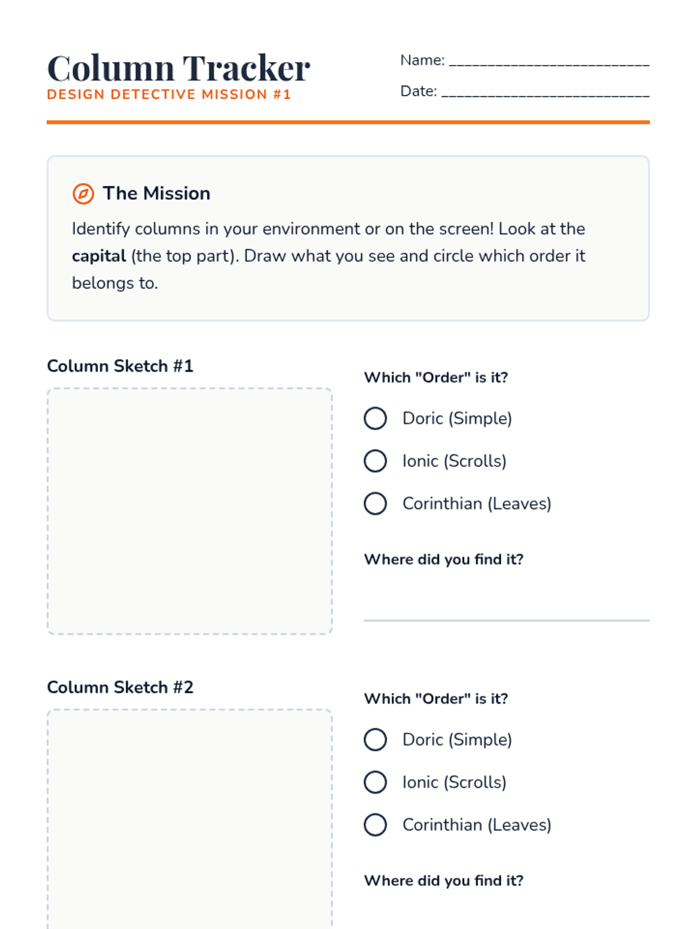Click the Name line field

[x=549, y=61]
